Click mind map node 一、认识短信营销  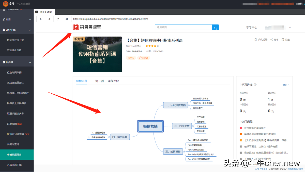175,105
